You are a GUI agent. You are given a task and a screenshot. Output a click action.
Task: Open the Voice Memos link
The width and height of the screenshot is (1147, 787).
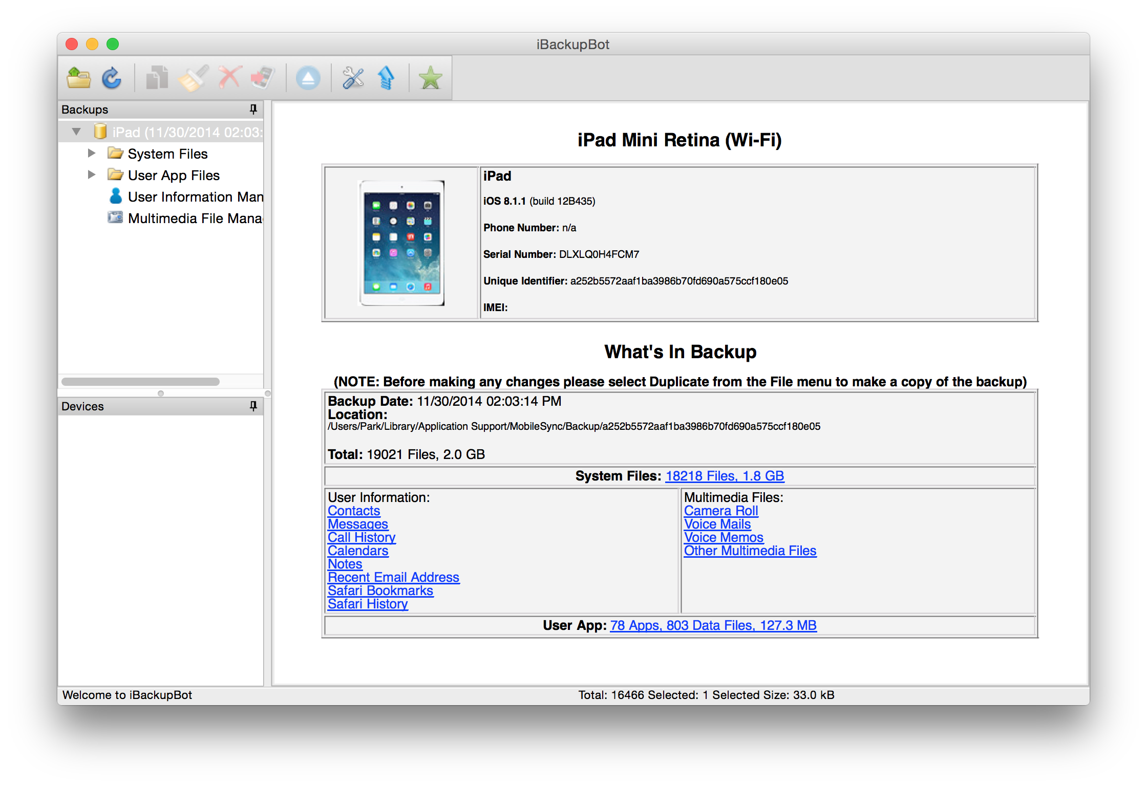click(x=724, y=537)
